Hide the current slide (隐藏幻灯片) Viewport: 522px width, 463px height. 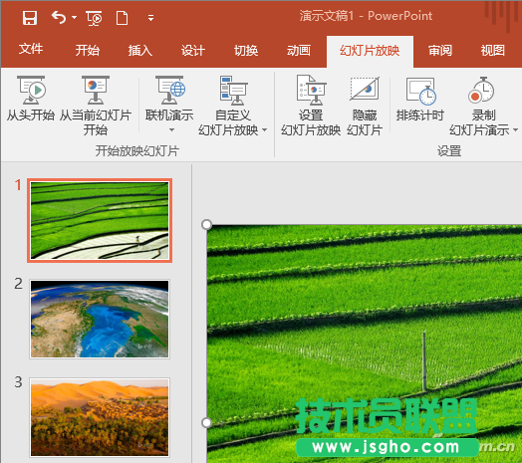(365, 106)
